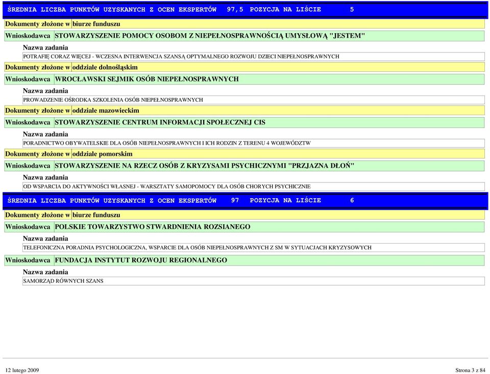Click 'Nazwa zadania' label above SAMORZĄD RÓWNYCH SZANS
This screenshot has height=374, width=490.
(x=45, y=272)
